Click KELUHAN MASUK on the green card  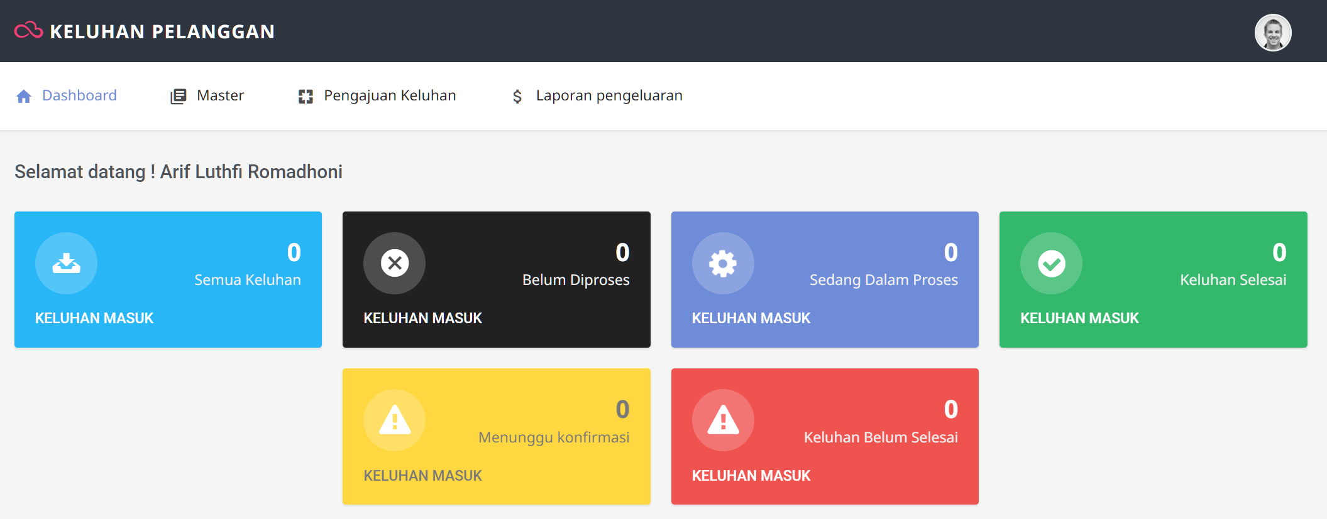pos(1079,318)
